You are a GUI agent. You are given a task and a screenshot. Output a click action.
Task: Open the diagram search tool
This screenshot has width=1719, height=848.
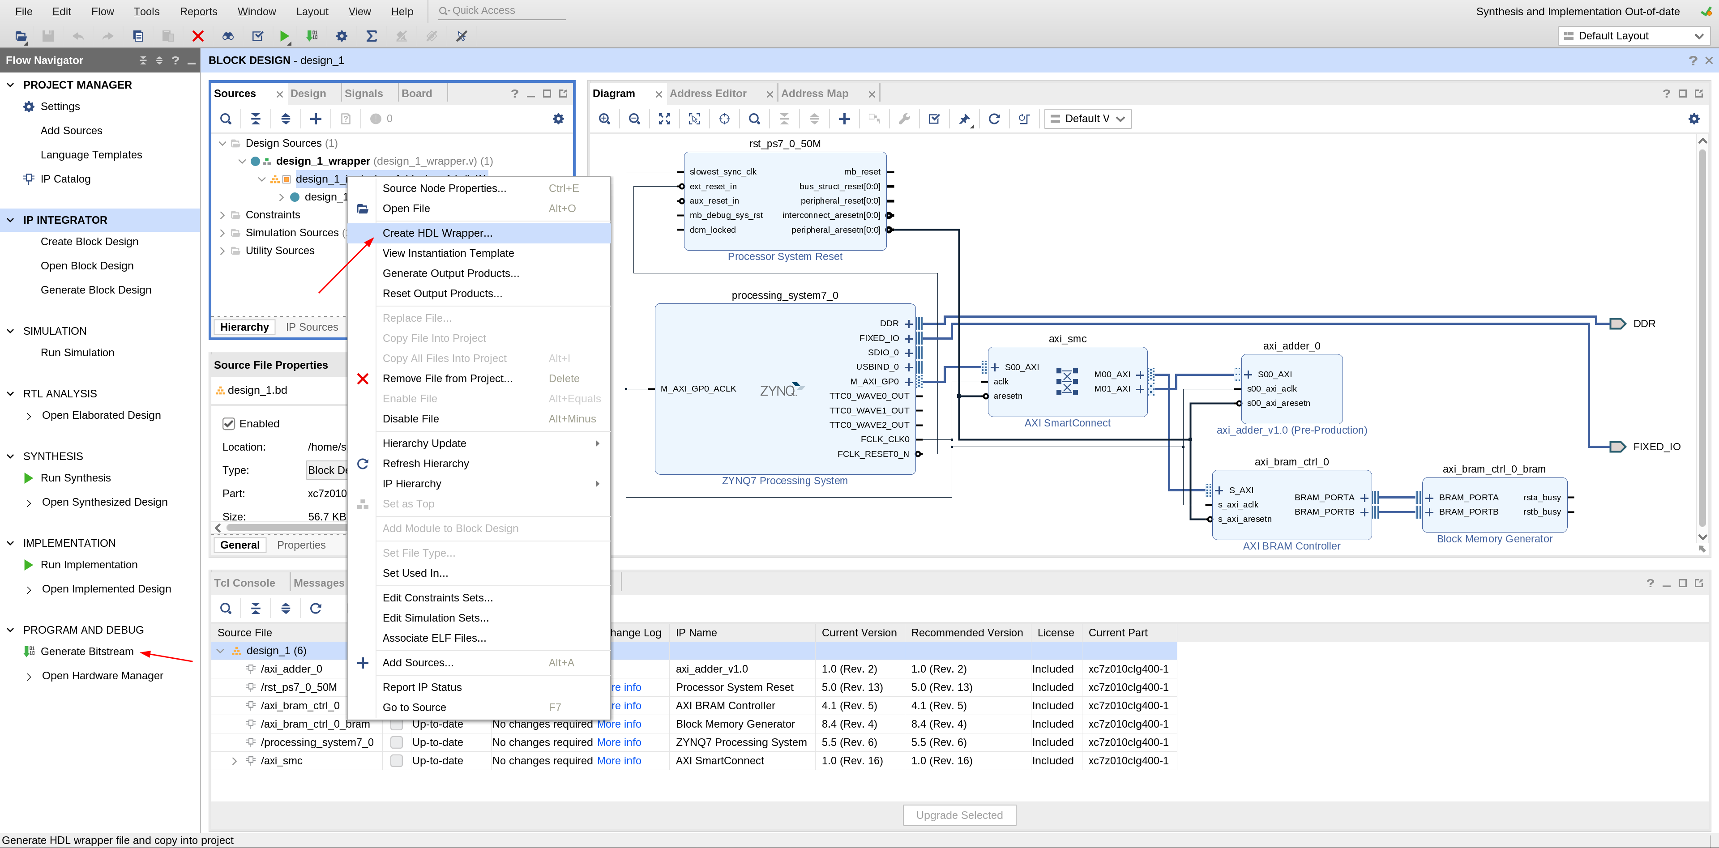(755, 118)
